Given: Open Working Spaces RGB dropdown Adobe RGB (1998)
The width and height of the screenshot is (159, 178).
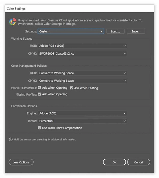Looking at the screenshot, I should (x=82, y=46).
